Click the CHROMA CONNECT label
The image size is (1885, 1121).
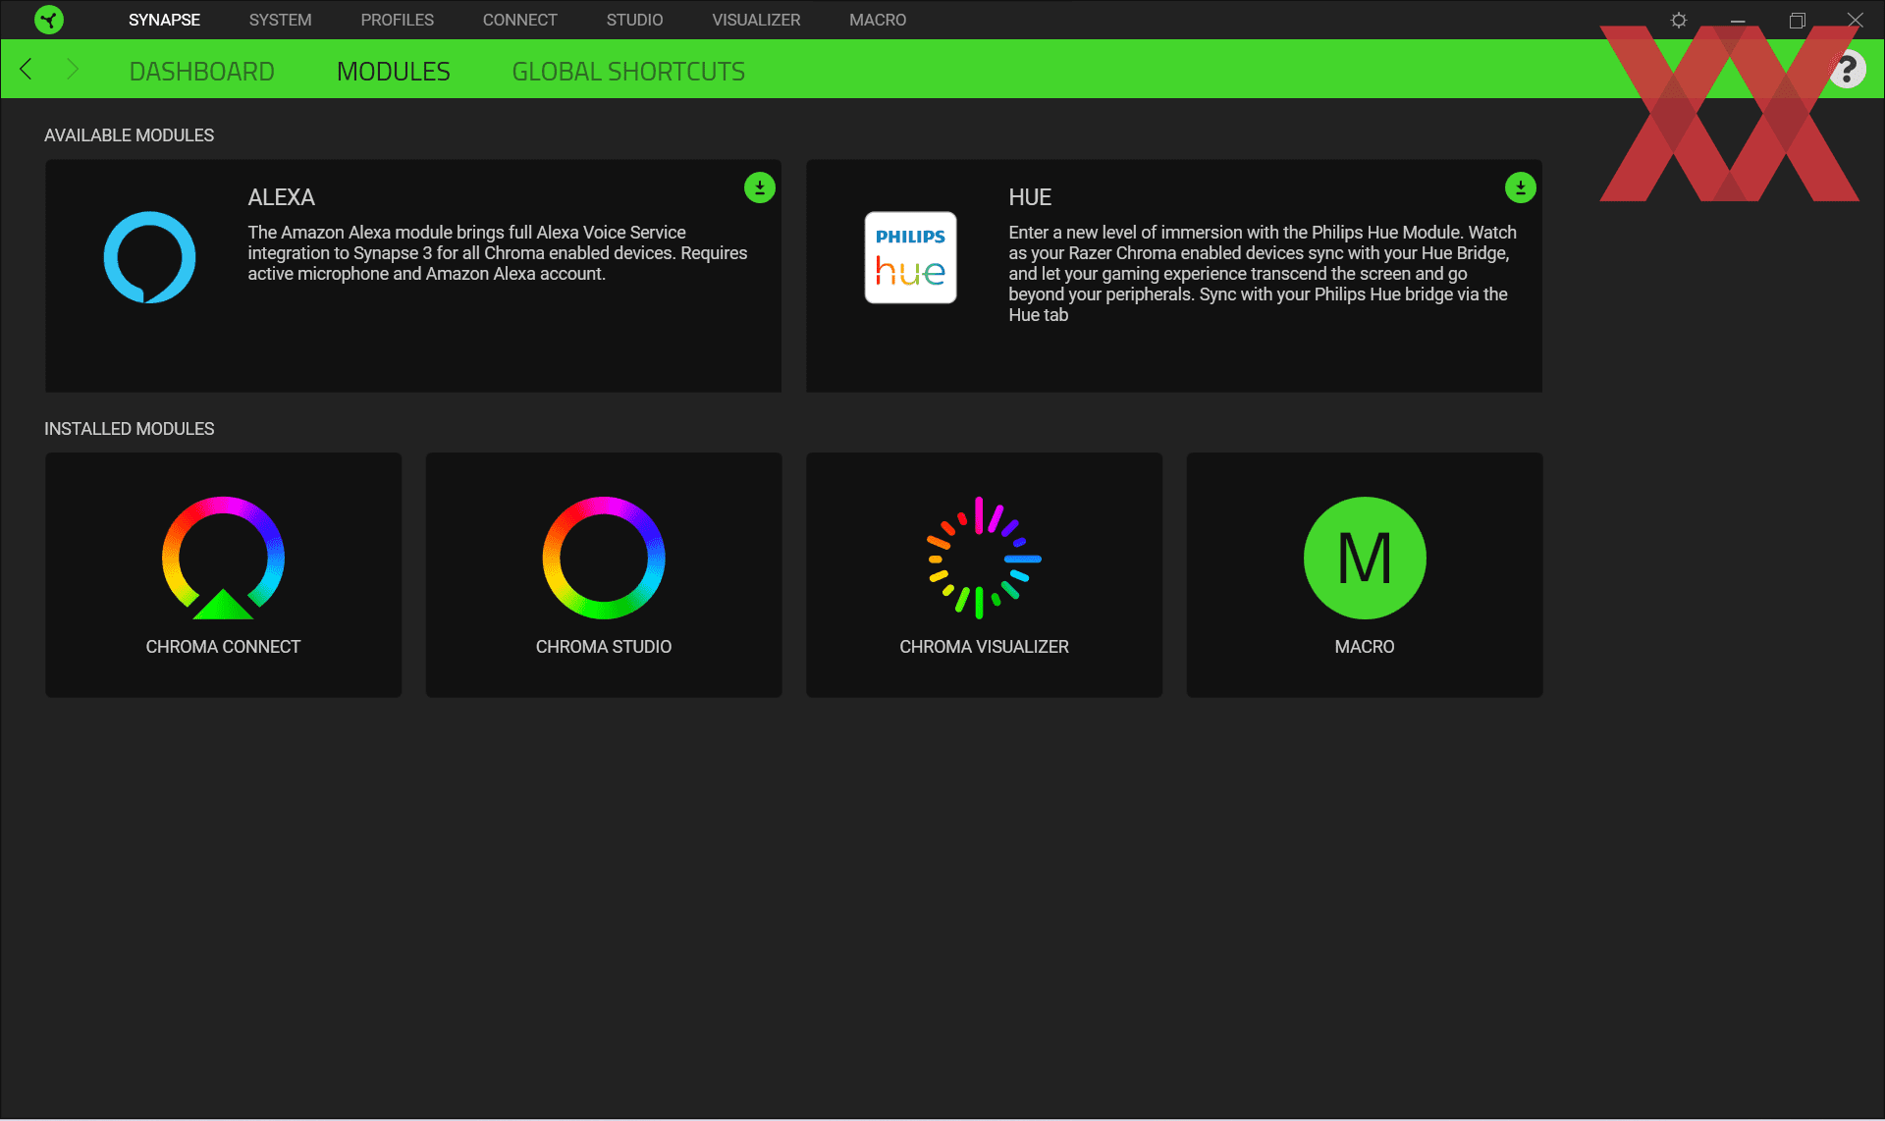click(x=223, y=647)
